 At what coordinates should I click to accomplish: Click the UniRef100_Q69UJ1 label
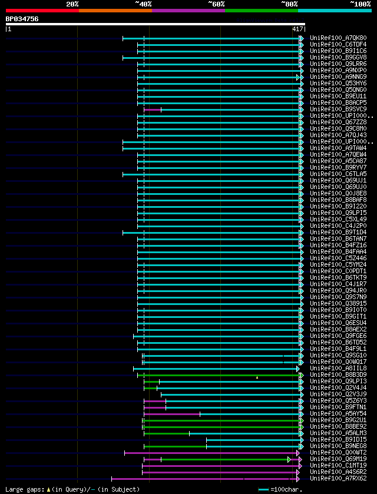click(338, 181)
